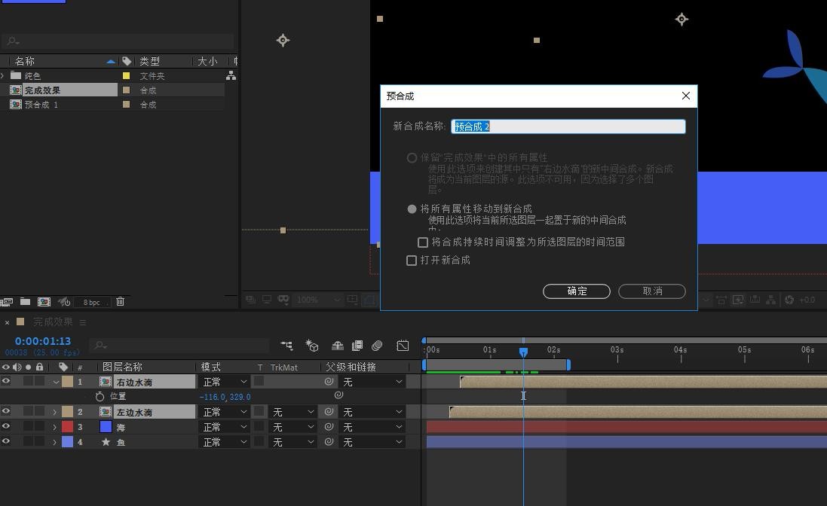Click 确定 to confirm pre-compose
This screenshot has height=506, width=827.
(577, 291)
